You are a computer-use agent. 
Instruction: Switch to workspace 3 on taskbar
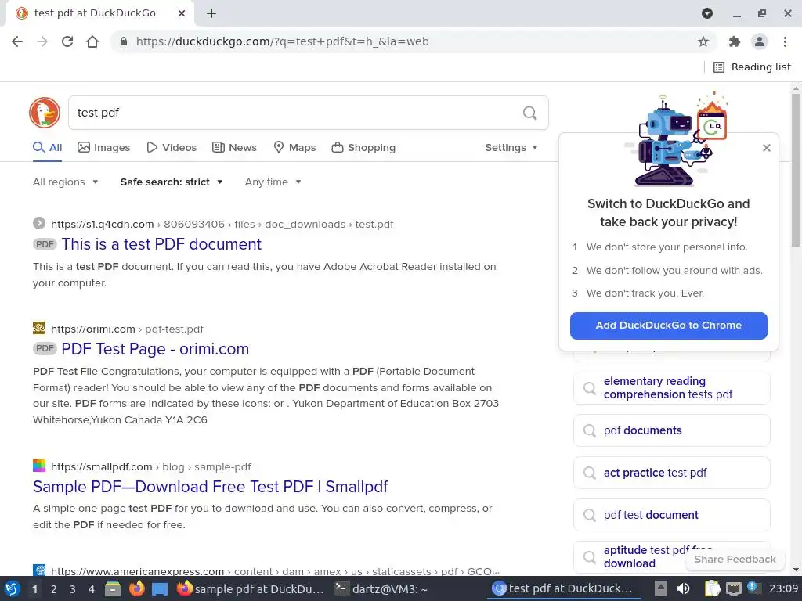pyautogui.click(x=73, y=589)
